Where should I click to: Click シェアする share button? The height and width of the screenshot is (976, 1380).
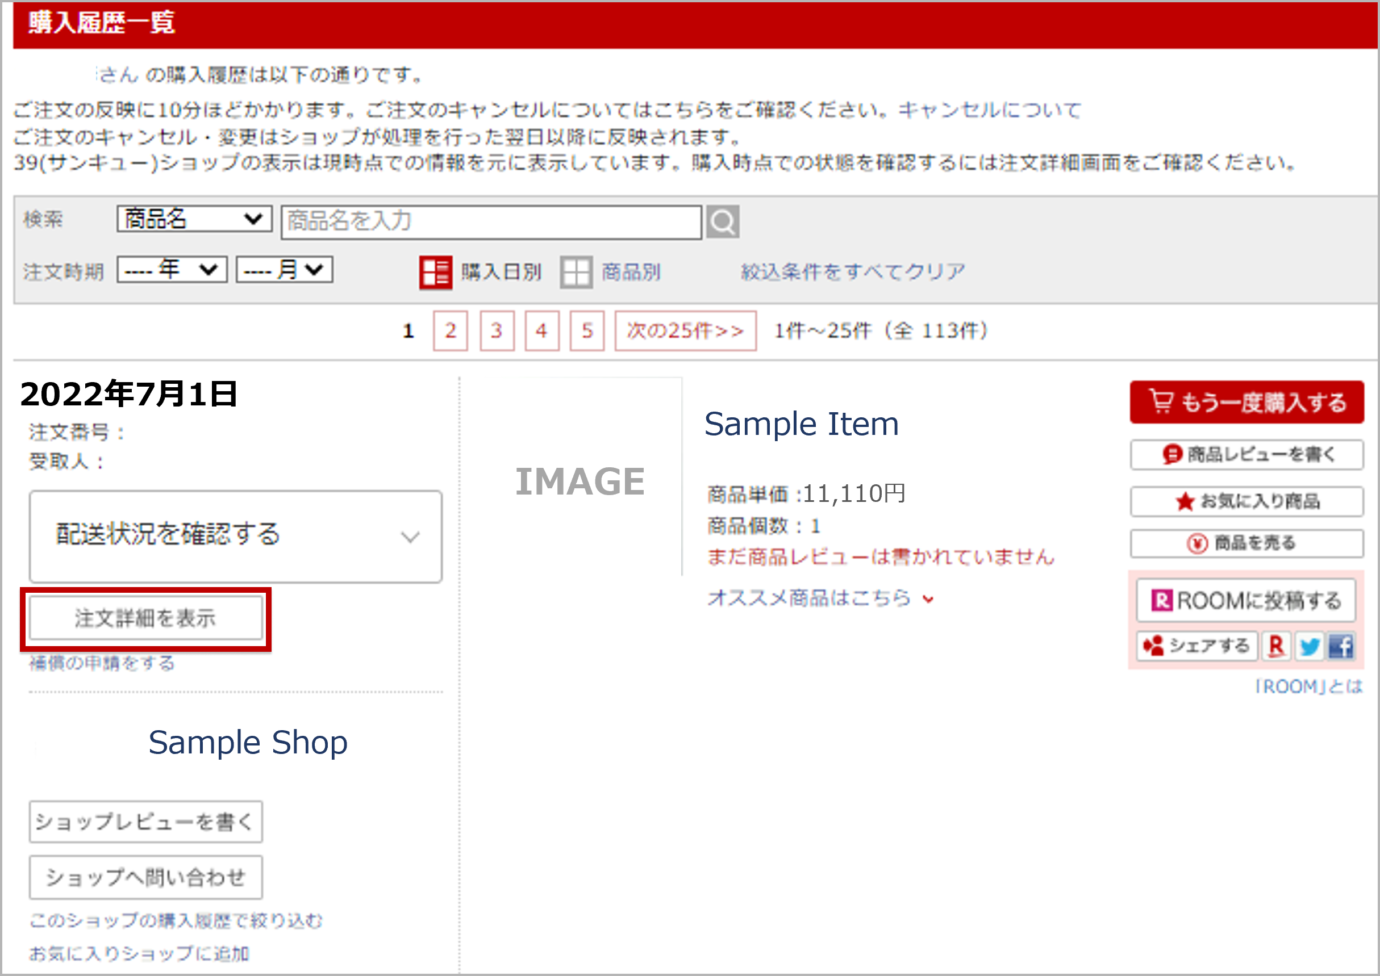tap(1196, 646)
